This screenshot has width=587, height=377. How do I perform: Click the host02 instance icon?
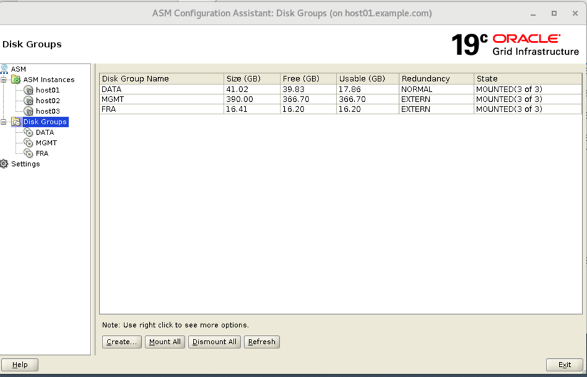click(28, 100)
